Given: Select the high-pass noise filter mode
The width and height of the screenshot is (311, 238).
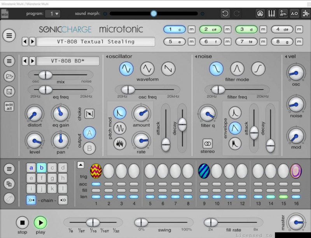Looking at the screenshot, I should point(258,69).
